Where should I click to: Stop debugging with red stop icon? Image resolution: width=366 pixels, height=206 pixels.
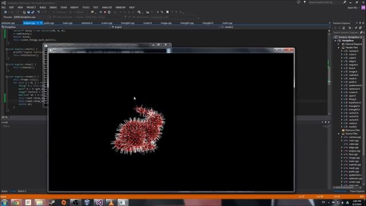coord(105,12)
